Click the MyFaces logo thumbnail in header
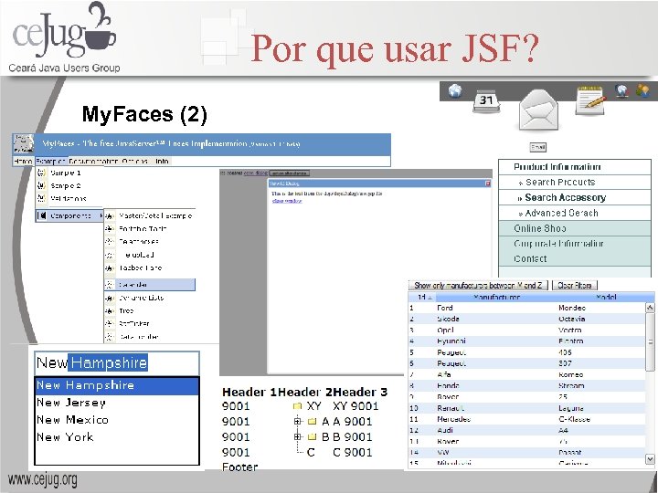The image size is (658, 493). (x=23, y=144)
